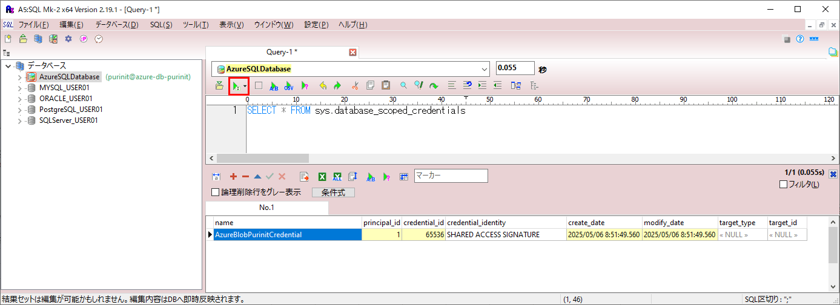The height and width of the screenshot is (305, 840).
Task: Open the データベース(D) menu
Action: [x=117, y=25]
